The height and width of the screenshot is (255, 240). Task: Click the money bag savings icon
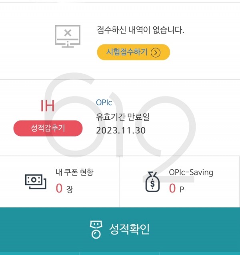coord(152,182)
